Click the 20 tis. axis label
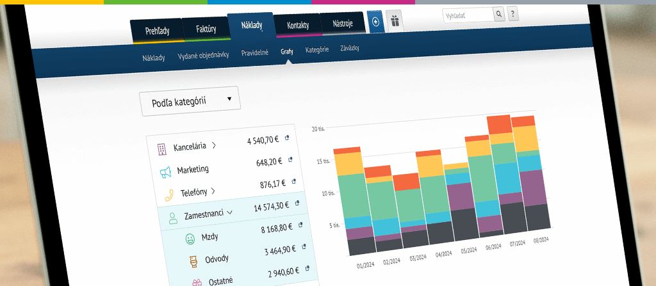 click(x=318, y=129)
